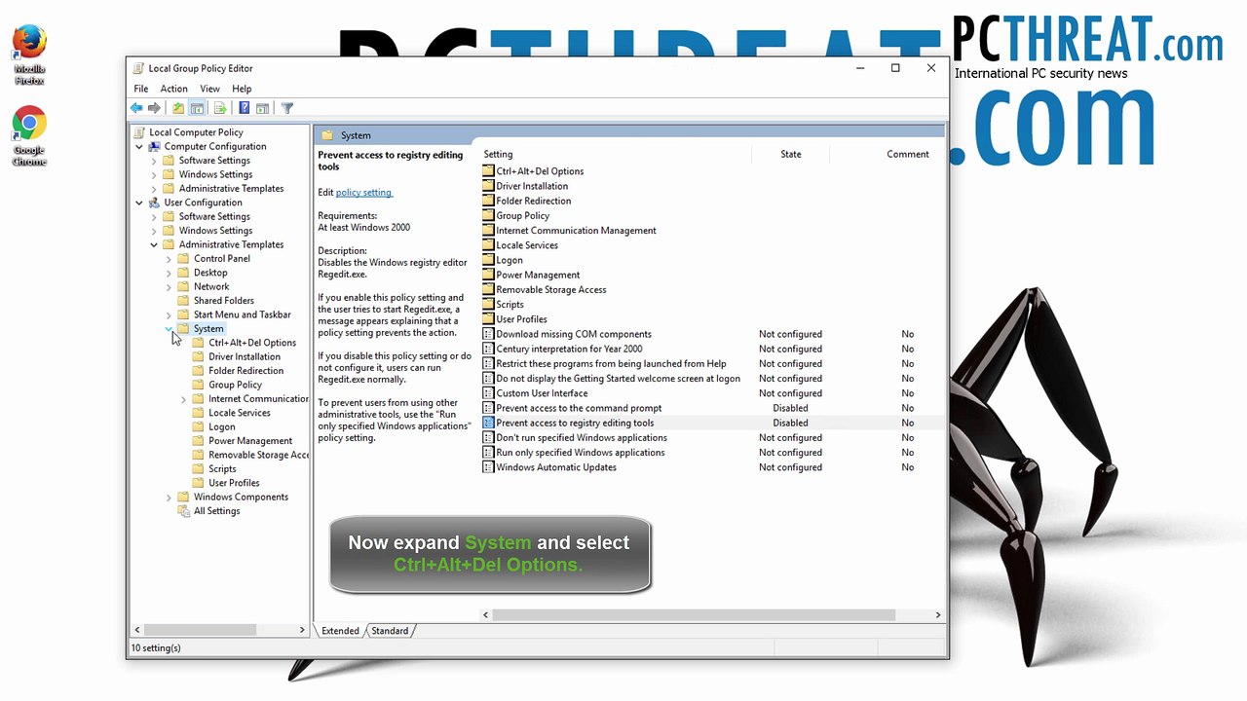Select Scripts folder in the tree
Image resolution: width=1247 pixels, height=701 pixels.
point(222,469)
